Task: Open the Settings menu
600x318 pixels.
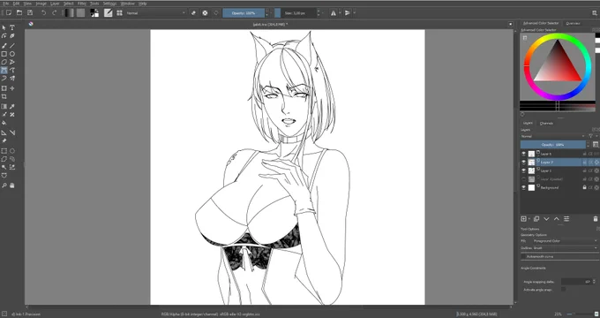Action: tap(109, 4)
